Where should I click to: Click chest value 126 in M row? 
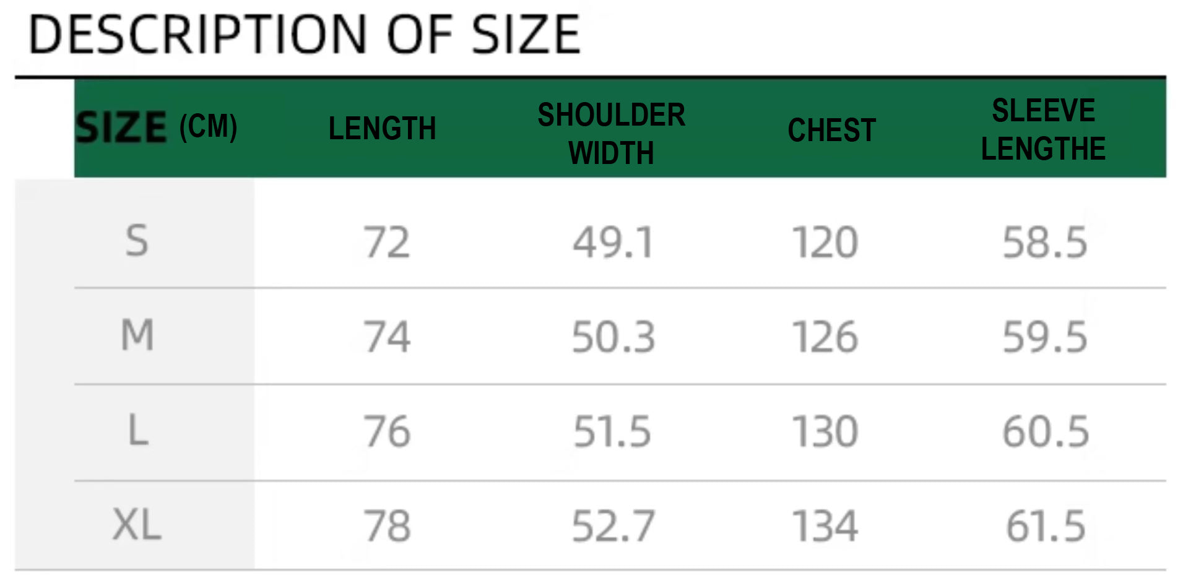click(x=825, y=337)
